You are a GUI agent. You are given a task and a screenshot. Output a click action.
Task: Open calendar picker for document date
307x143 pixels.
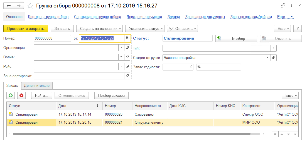point(127,38)
